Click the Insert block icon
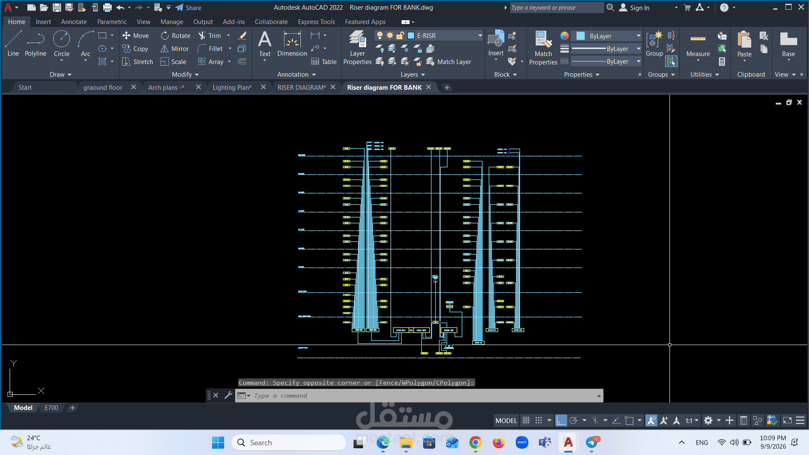This screenshot has height=455, width=809. point(496,39)
